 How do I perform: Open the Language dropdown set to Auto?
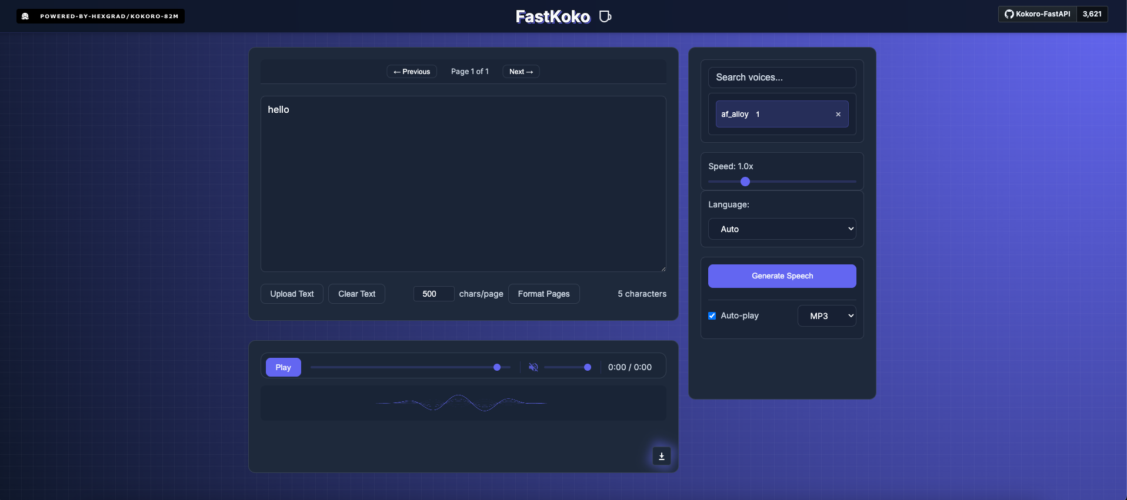[x=782, y=229]
